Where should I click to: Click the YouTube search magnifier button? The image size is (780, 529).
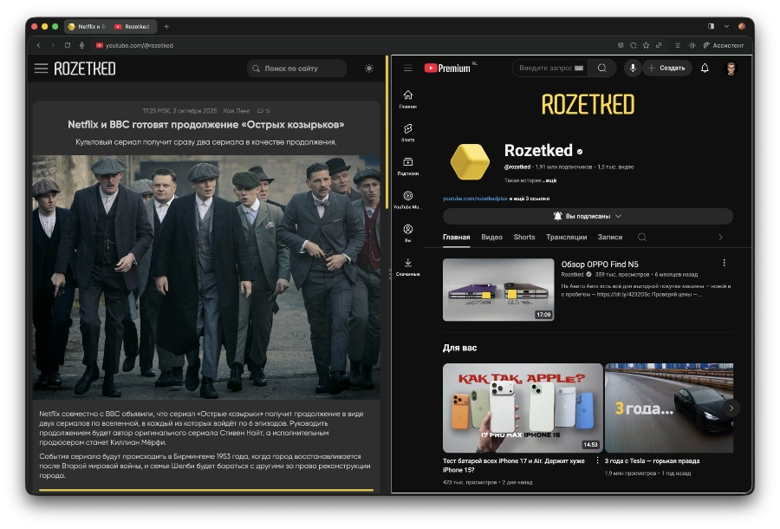point(602,68)
